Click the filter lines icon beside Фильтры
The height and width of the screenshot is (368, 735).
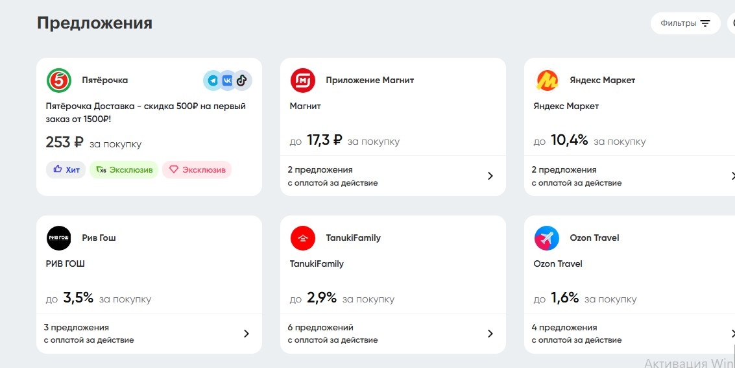(x=705, y=23)
